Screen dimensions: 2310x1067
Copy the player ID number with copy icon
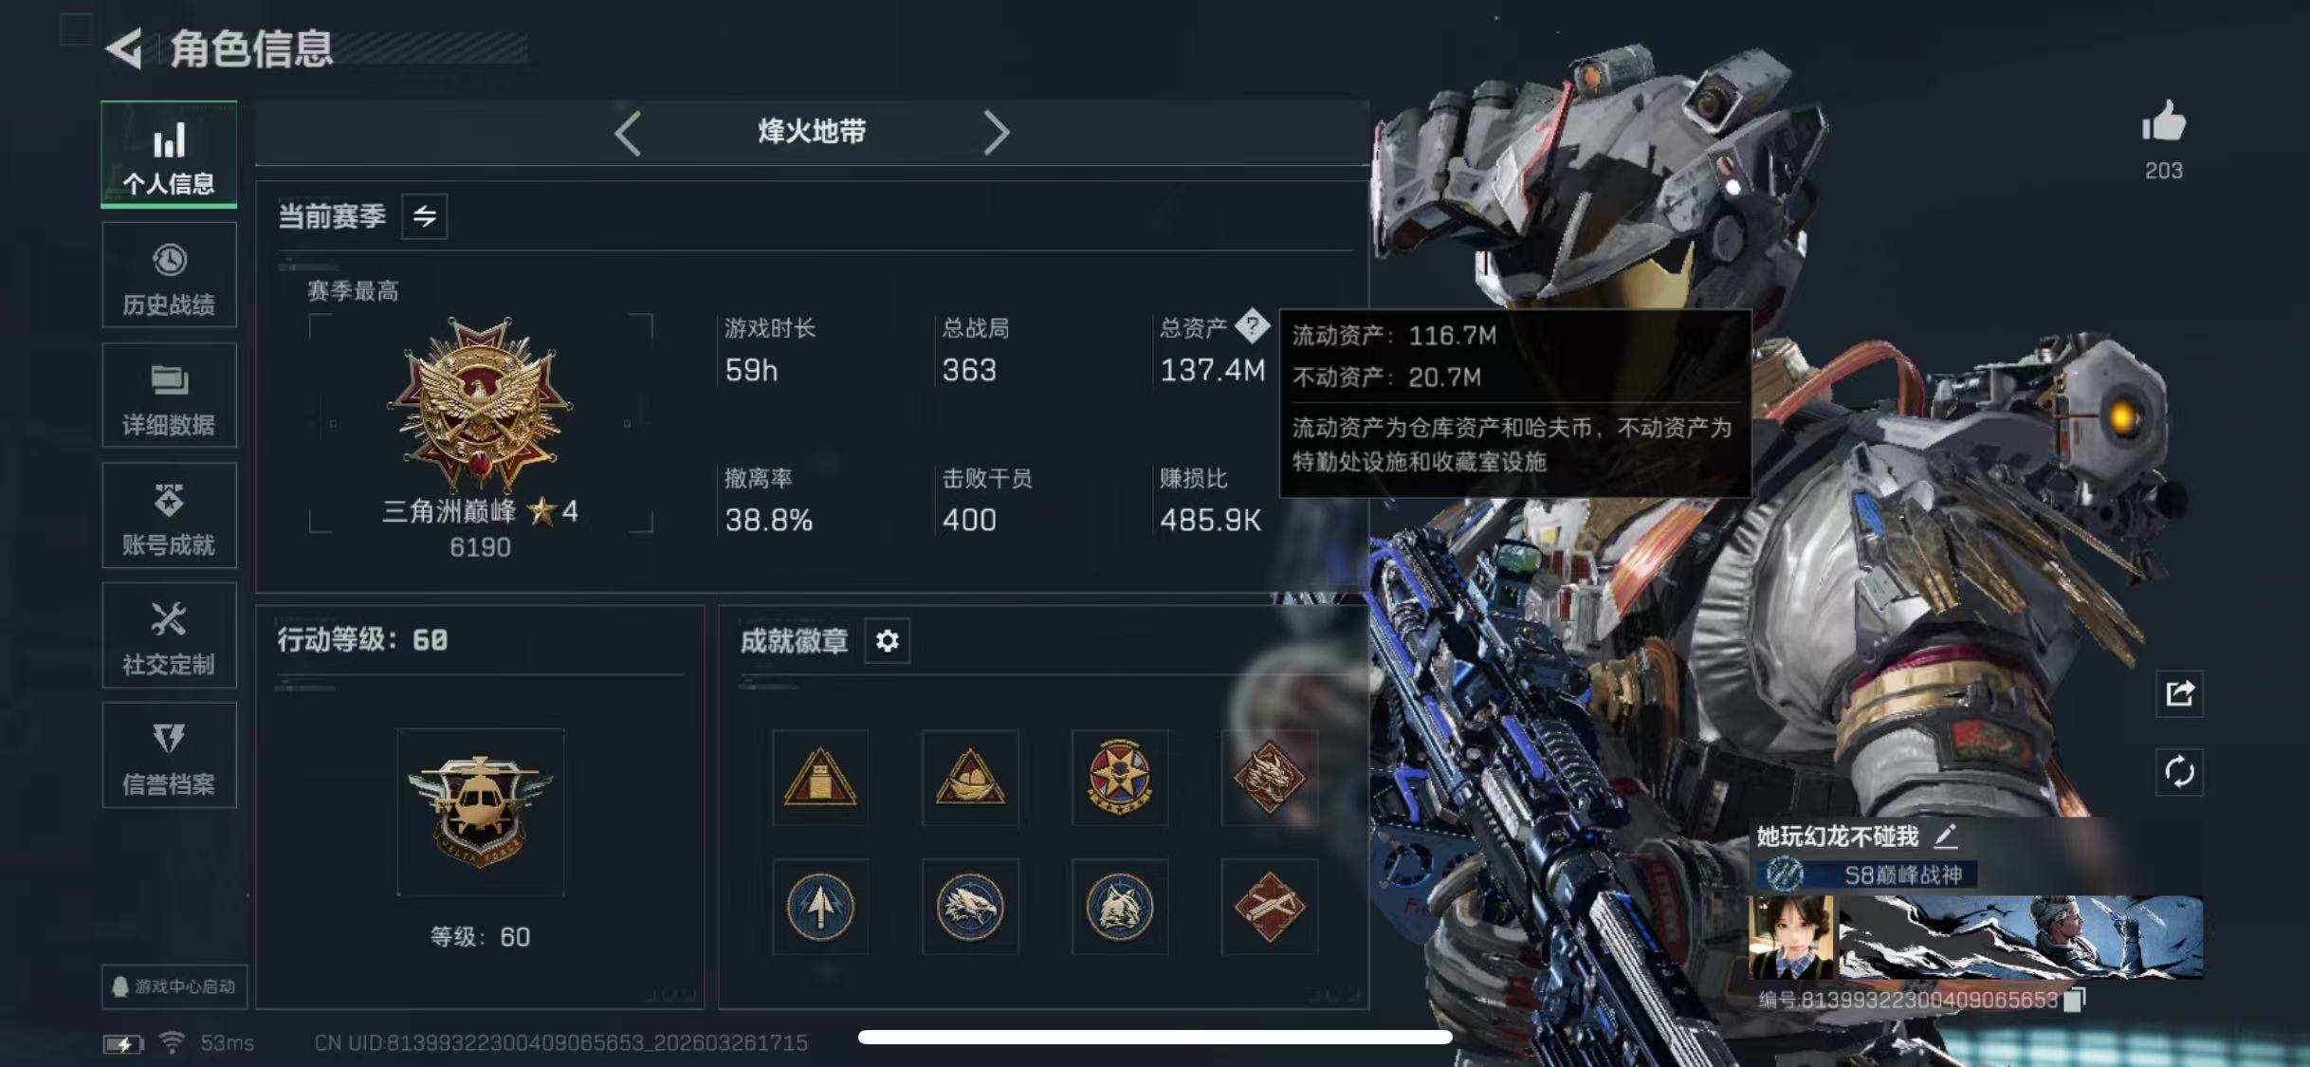(2075, 1000)
